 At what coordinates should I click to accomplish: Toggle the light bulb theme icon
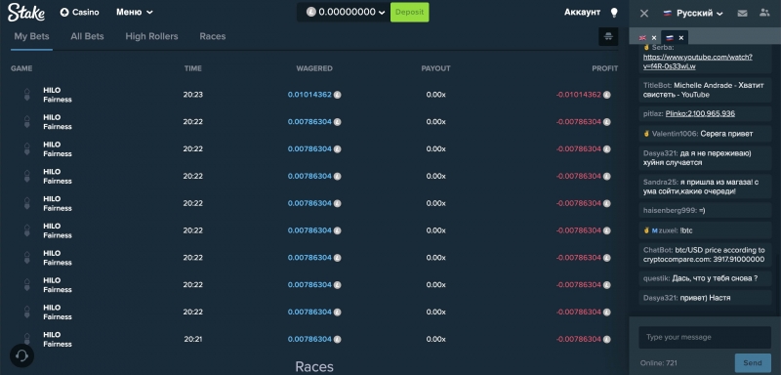point(615,13)
